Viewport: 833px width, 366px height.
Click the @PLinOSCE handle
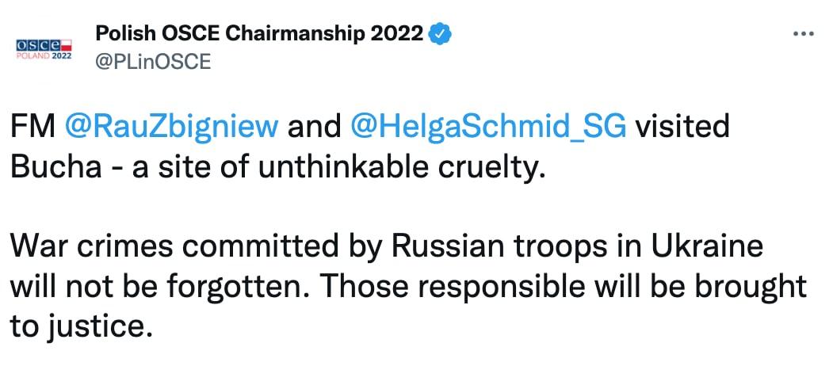click(153, 62)
